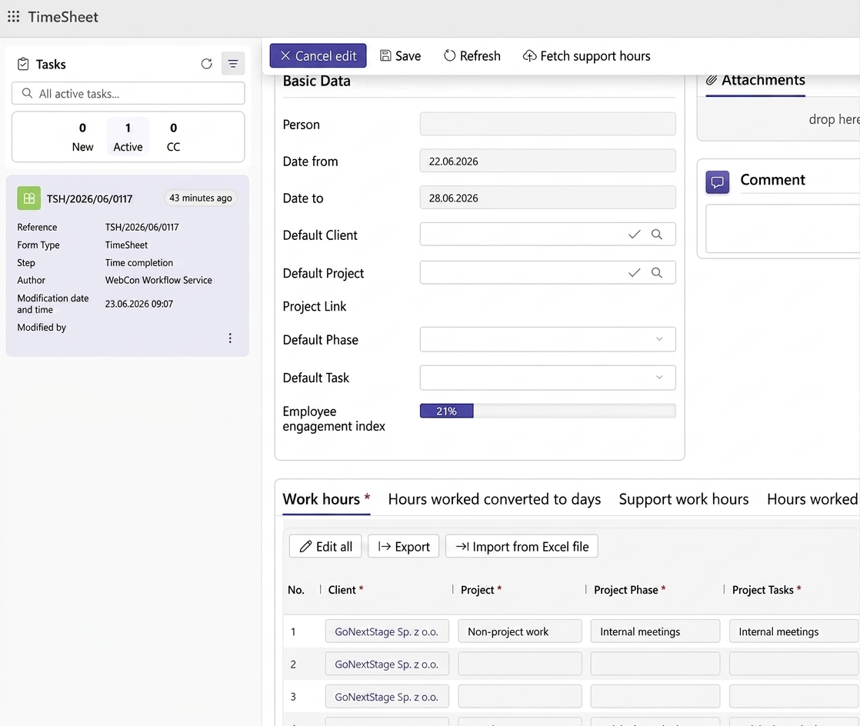Viewport: 860px width, 726px height.
Task: Click the Client cell in row 3
Action: pos(387,697)
